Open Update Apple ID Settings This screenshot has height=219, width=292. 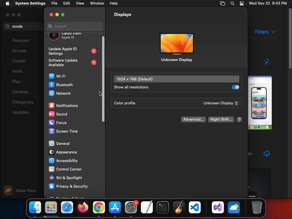(x=72, y=51)
